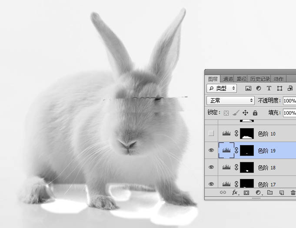Switch to the 通道 tab
The width and height of the screenshot is (296, 228).
pos(228,79)
